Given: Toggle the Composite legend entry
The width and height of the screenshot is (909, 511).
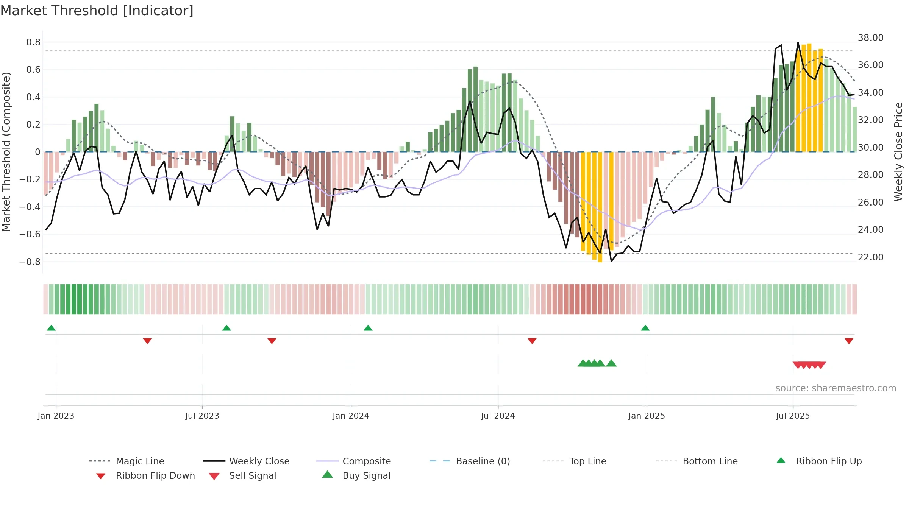Looking at the screenshot, I should (353, 461).
